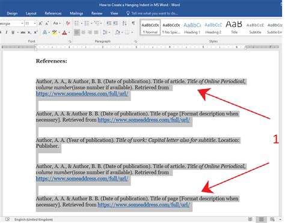
Task: Apply subscript formatting
Action: point(29,32)
